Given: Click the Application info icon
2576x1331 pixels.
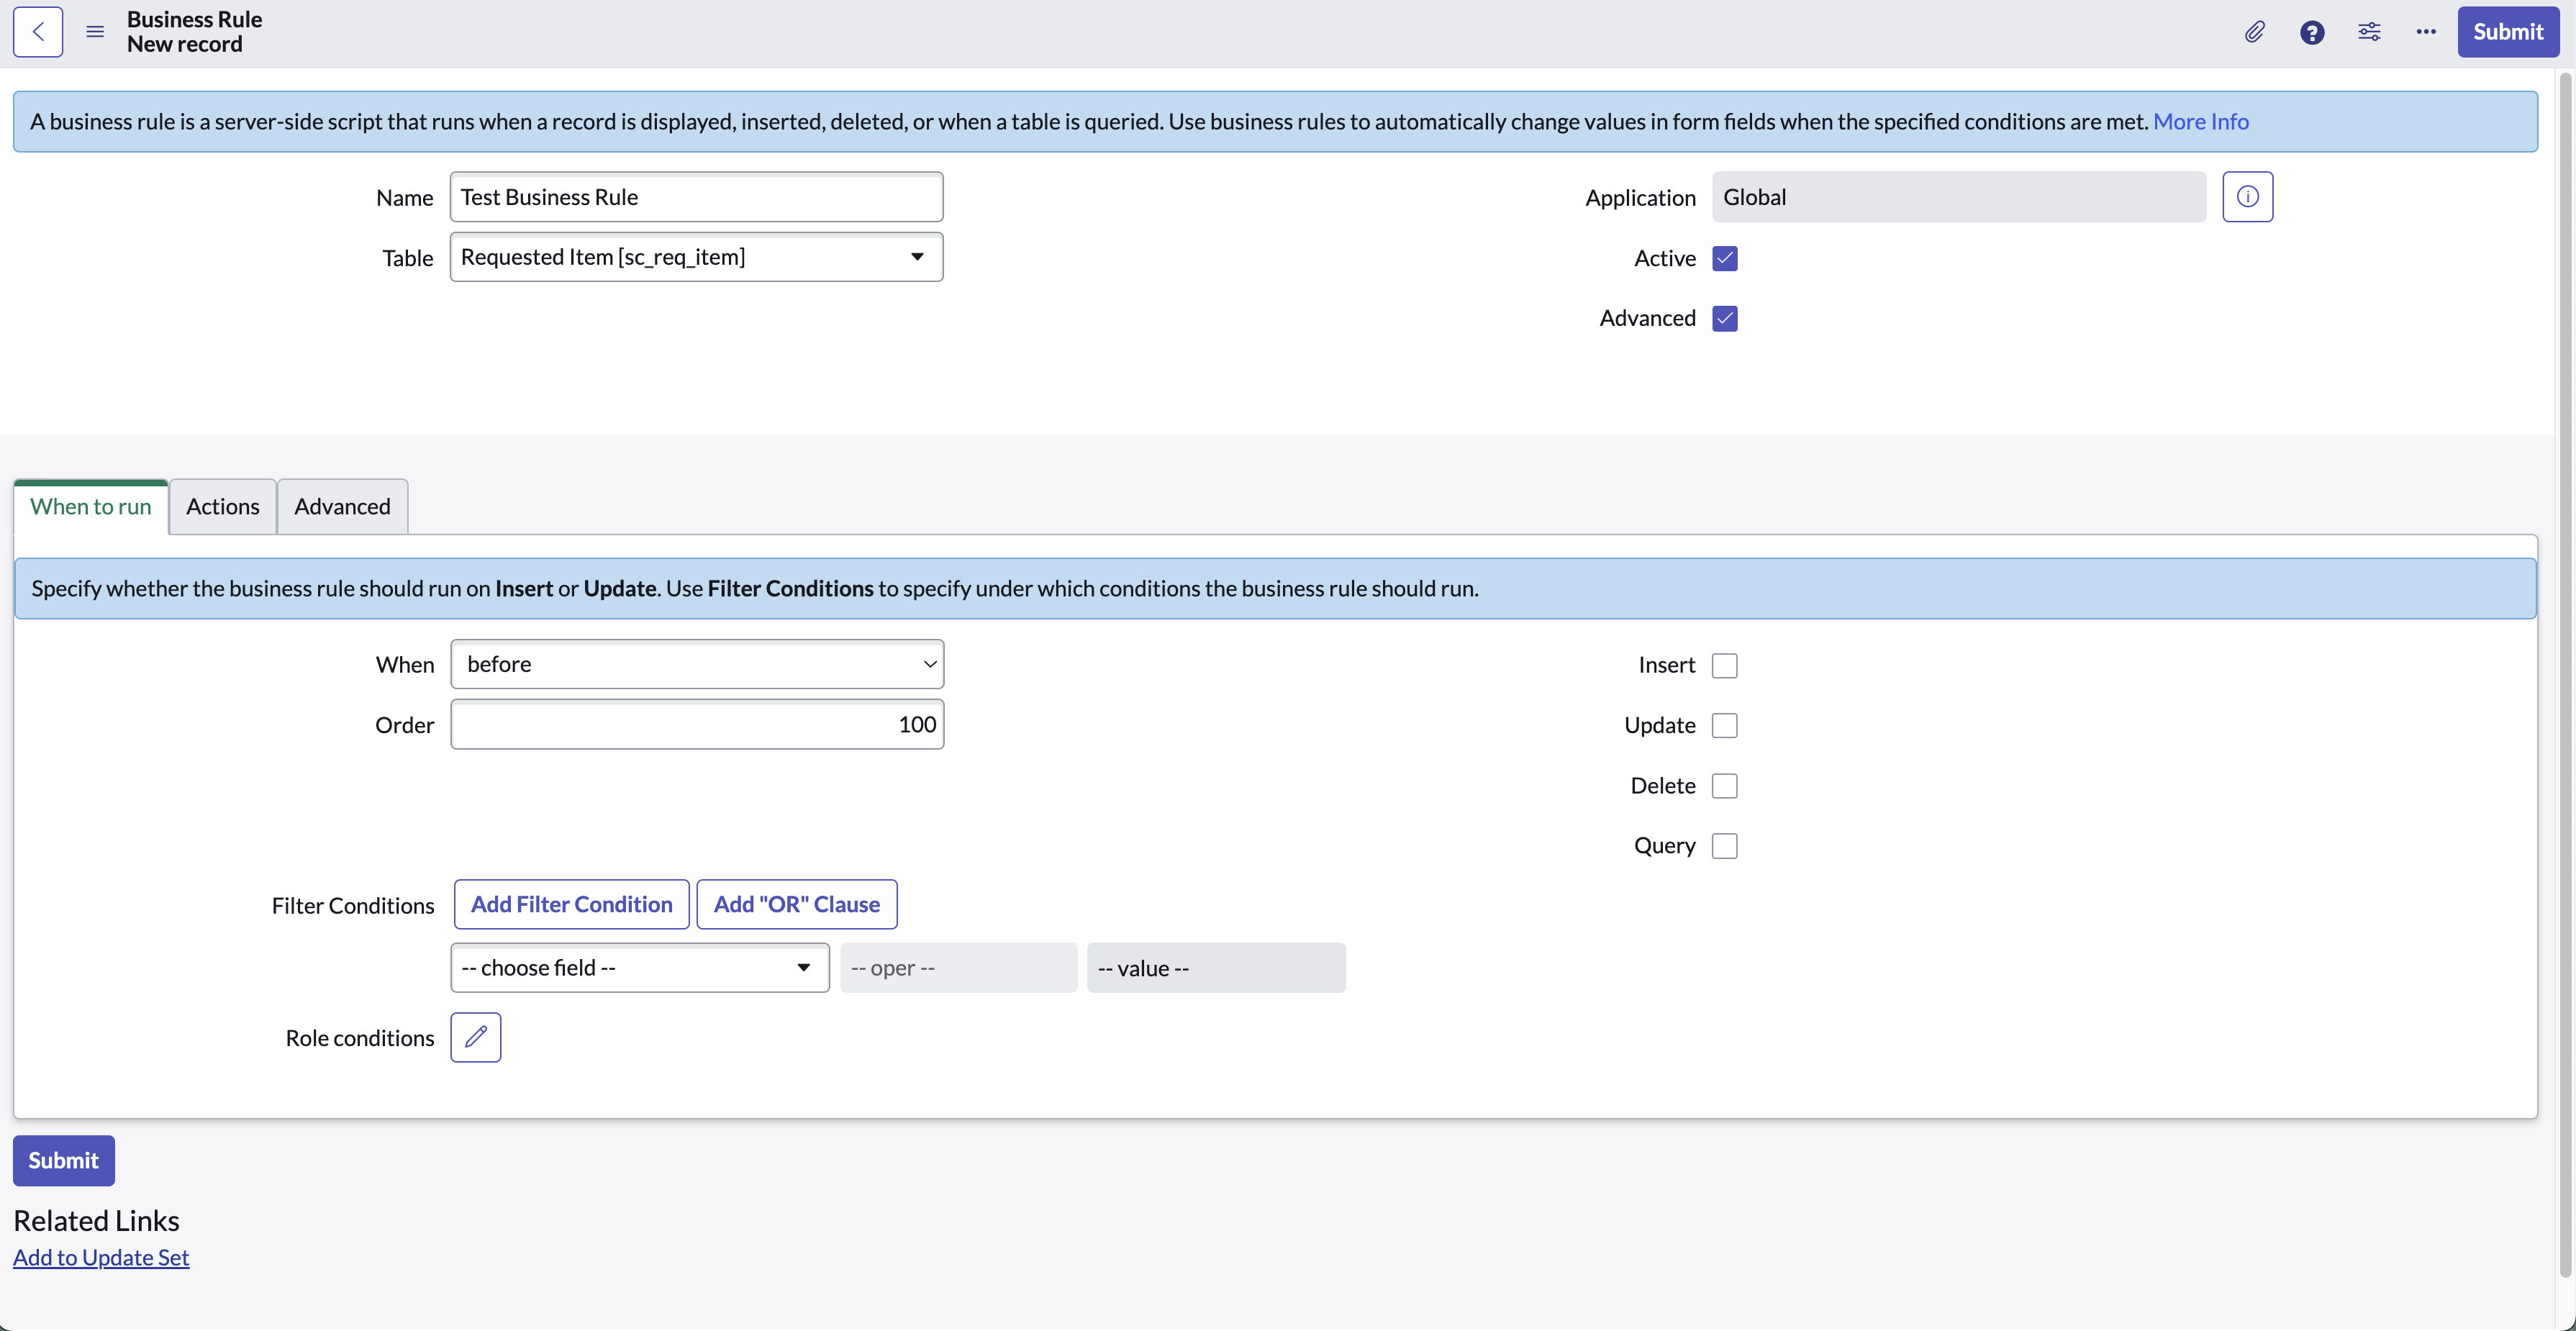Looking at the screenshot, I should click(x=2248, y=196).
